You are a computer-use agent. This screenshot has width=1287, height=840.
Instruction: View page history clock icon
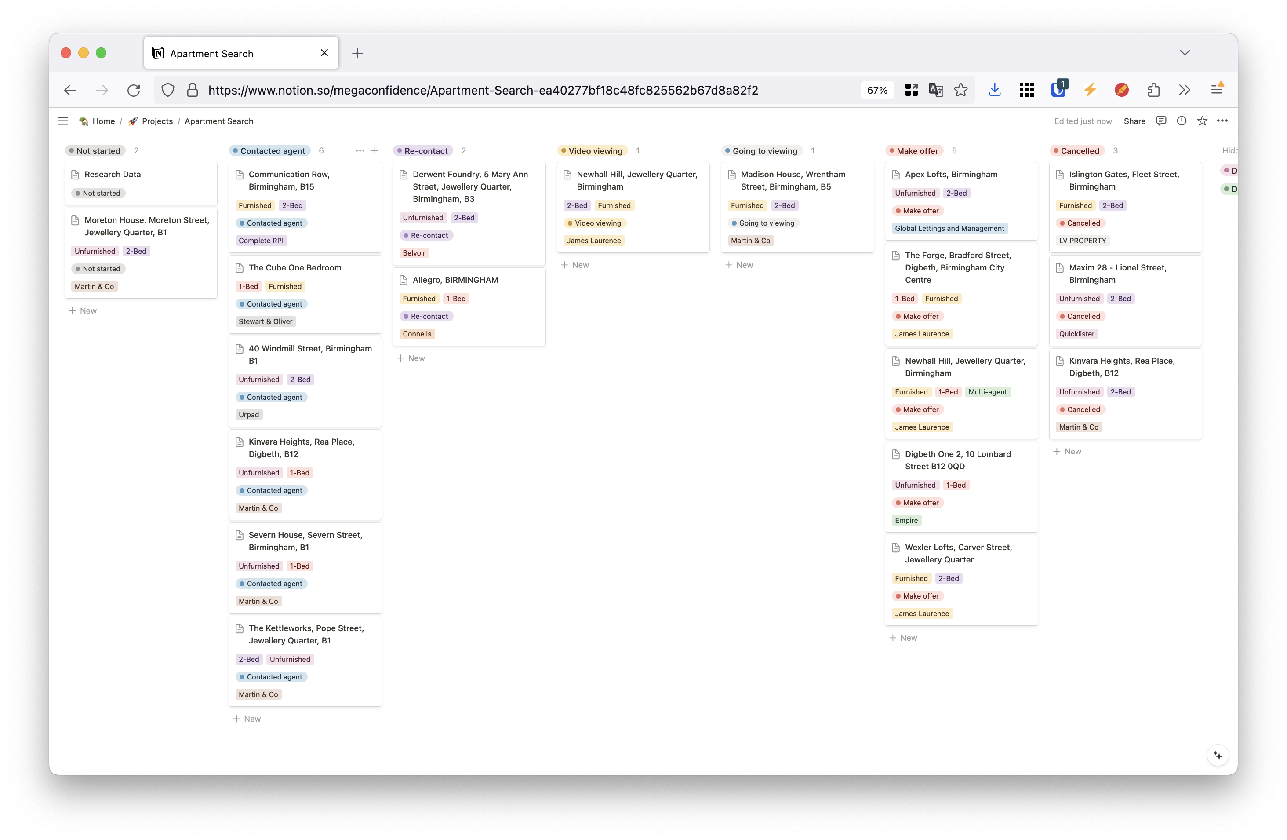coord(1182,121)
